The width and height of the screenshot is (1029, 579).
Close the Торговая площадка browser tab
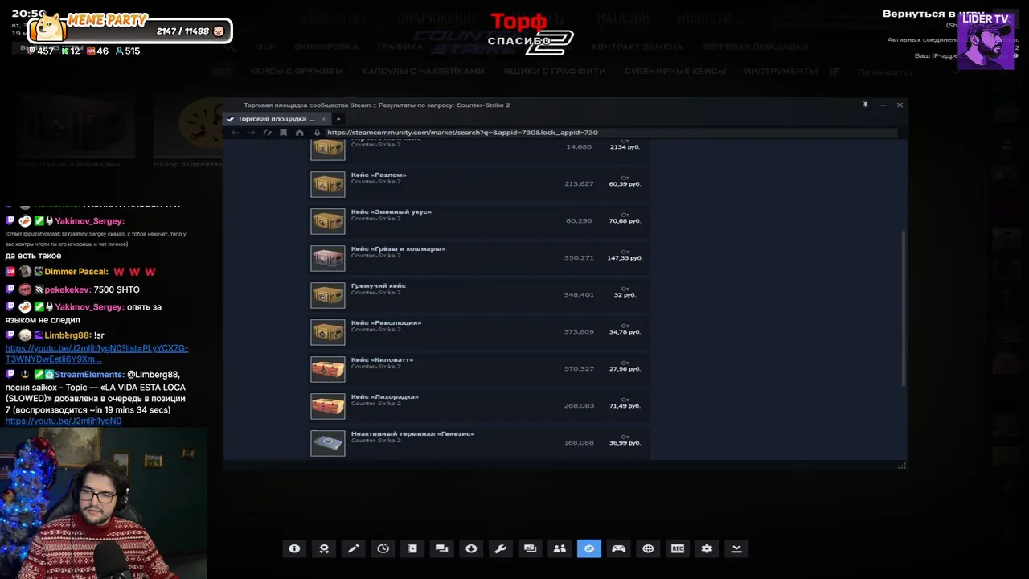click(x=323, y=119)
